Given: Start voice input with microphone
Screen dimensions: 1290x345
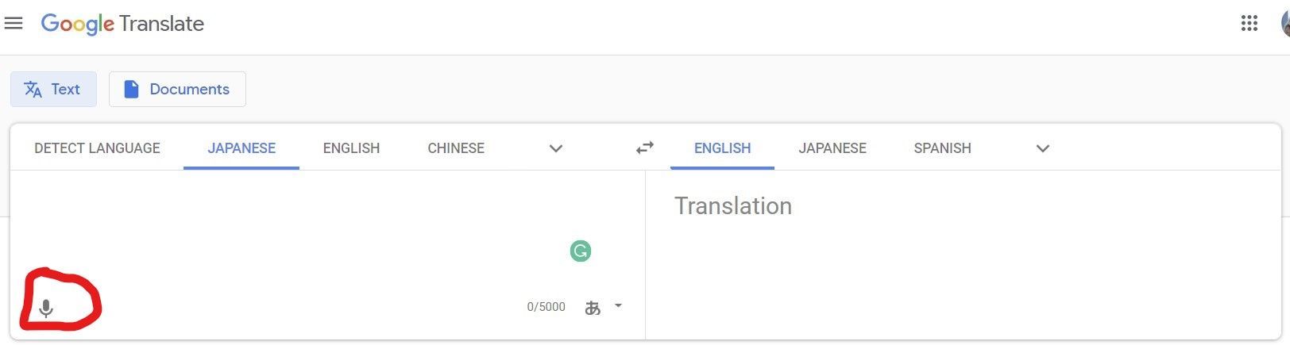Looking at the screenshot, I should pyautogui.click(x=46, y=308).
